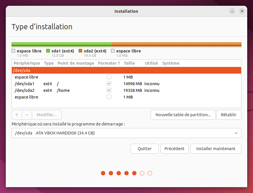Toggle format checkbox for /dev/sda1
This screenshot has height=193, width=253.
(109, 84)
